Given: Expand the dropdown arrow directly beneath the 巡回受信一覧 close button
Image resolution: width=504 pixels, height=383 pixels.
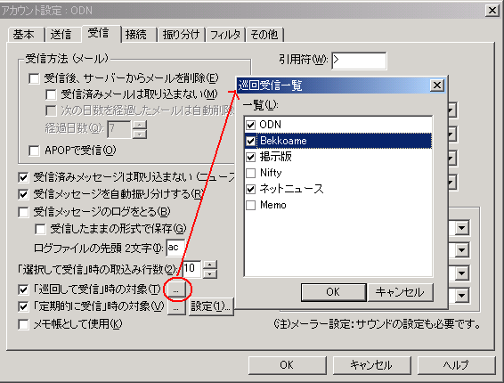Looking at the screenshot, I should (x=451, y=110).
